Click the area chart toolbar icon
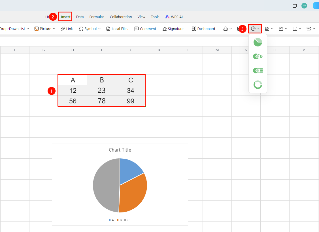This screenshot has width=319, height=232. (x=281, y=29)
